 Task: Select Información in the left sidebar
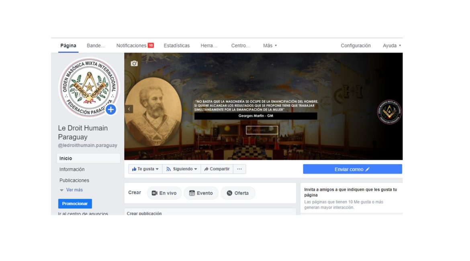click(72, 169)
